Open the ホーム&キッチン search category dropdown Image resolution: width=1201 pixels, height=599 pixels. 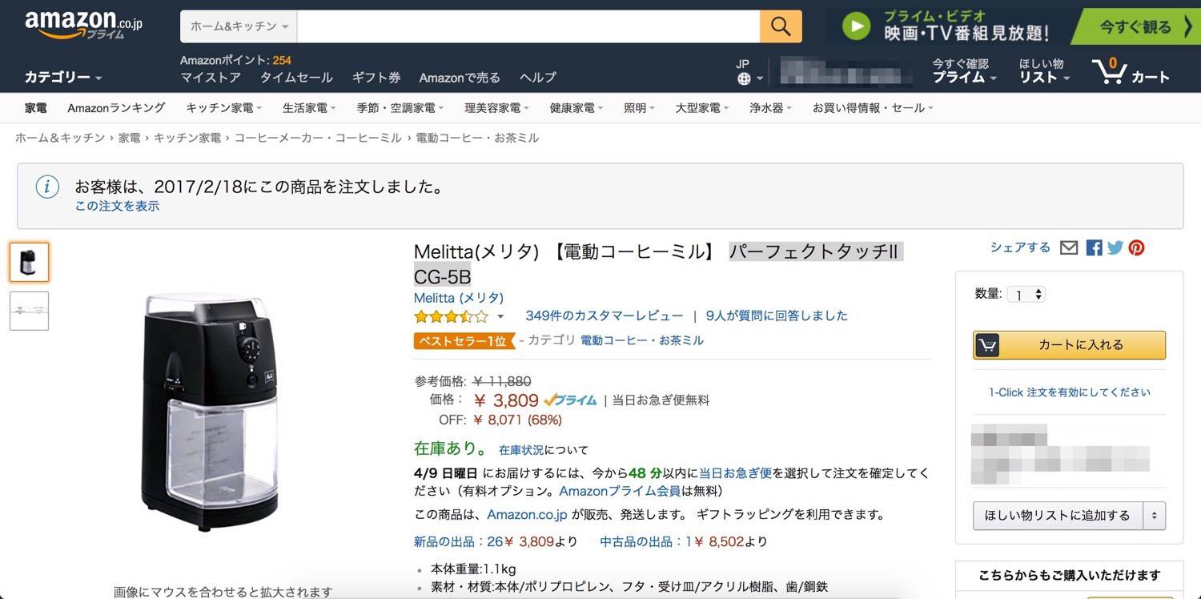point(239,26)
